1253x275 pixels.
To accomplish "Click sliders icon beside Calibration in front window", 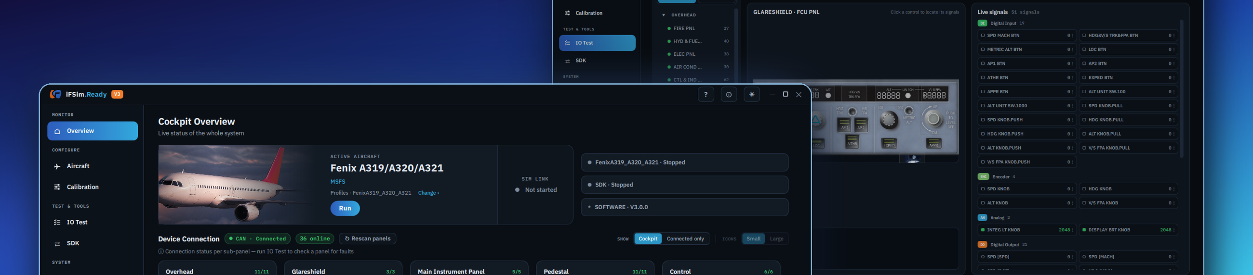I will coord(57,187).
